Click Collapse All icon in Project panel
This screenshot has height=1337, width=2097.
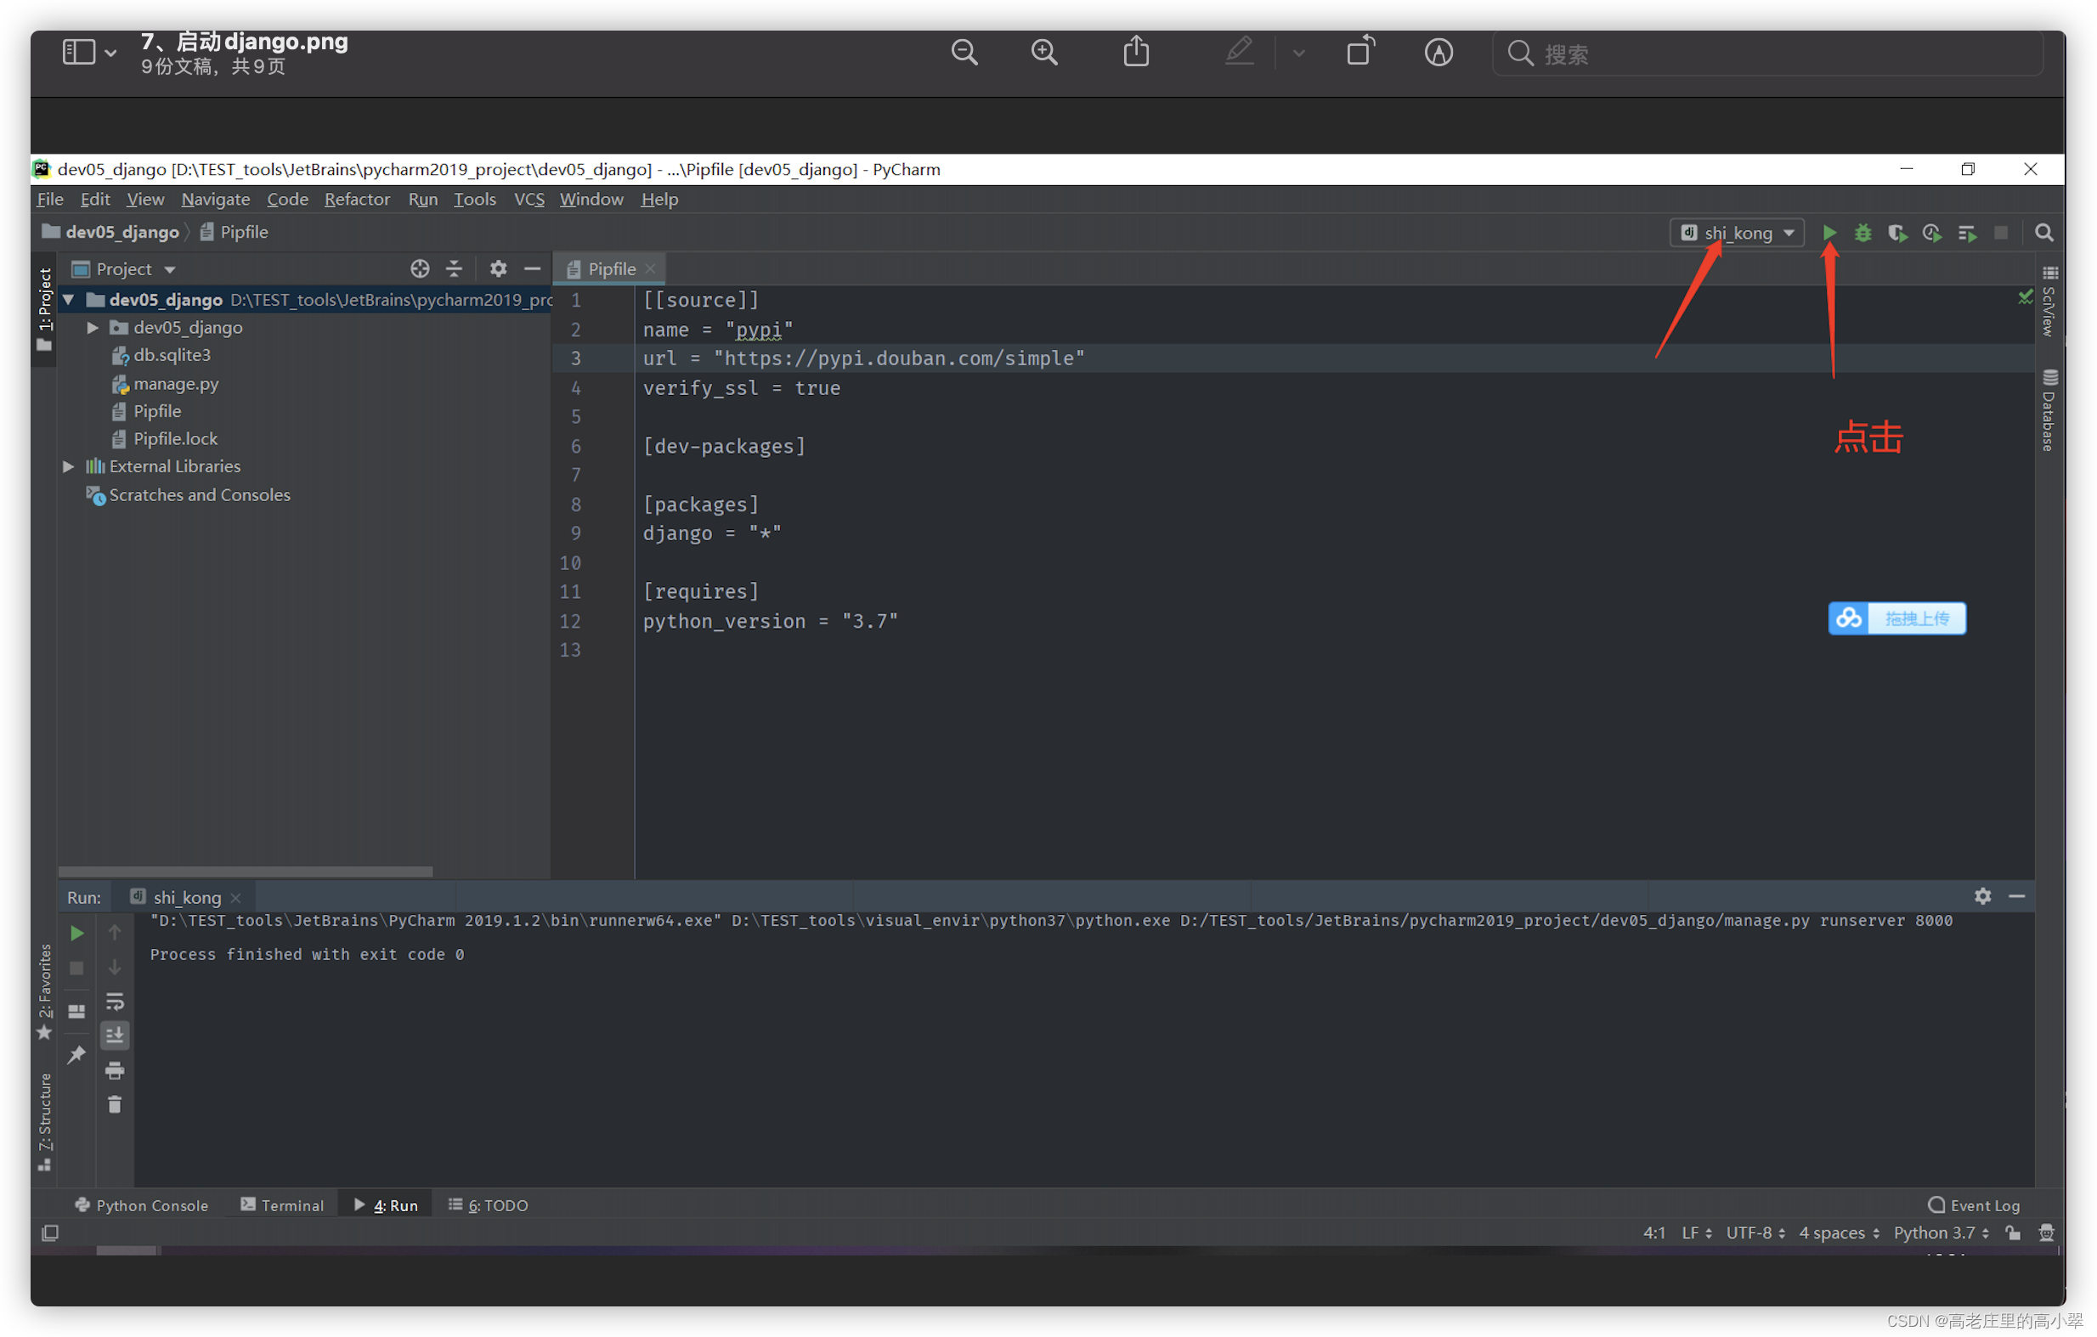pyautogui.click(x=454, y=269)
